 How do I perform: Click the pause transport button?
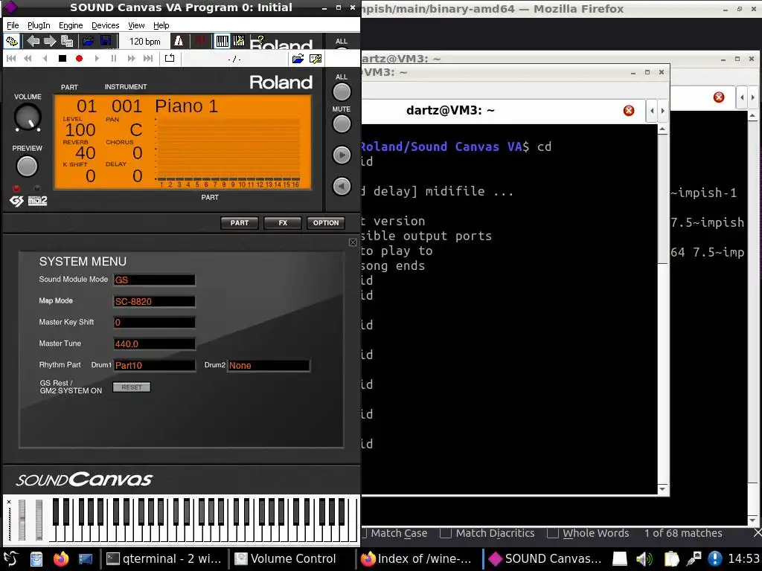coord(114,59)
